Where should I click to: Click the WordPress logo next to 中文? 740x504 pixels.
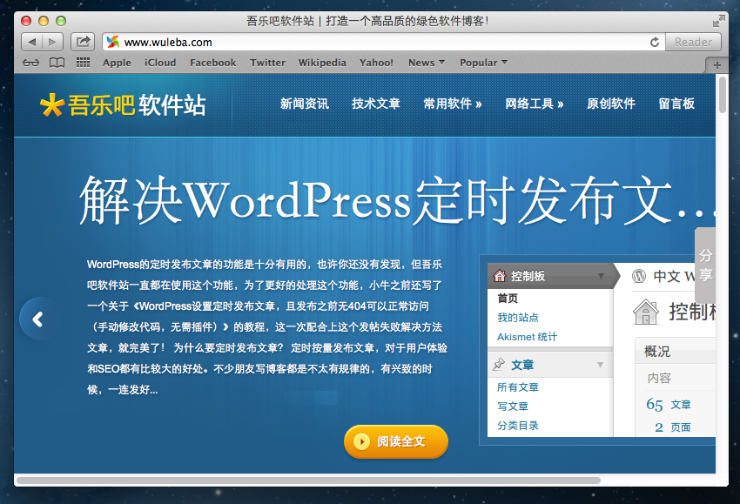click(x=638, y=276)
